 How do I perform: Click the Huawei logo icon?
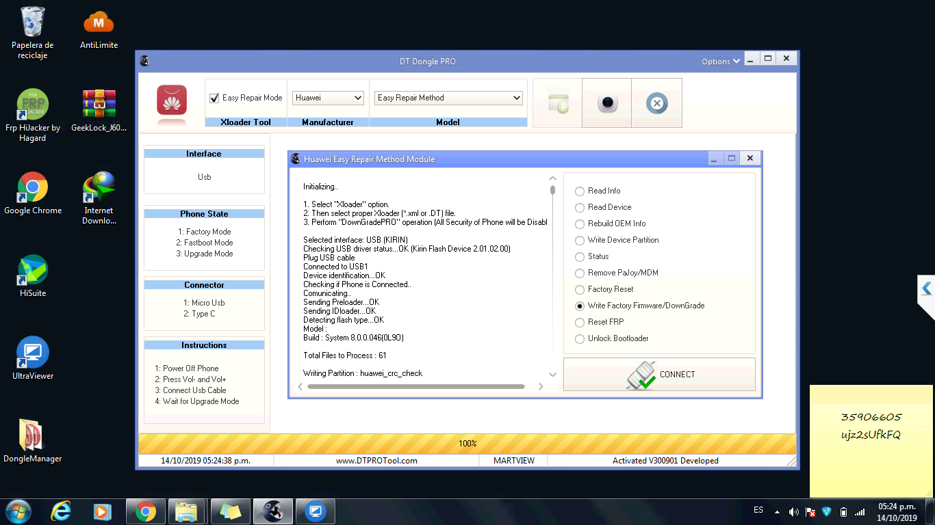coord(172,100)
